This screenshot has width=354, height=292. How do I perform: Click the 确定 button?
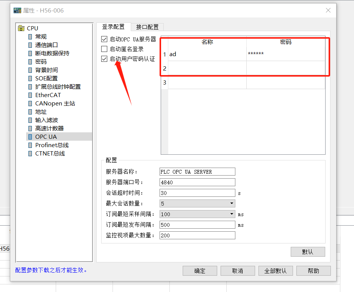click(200, 271)
